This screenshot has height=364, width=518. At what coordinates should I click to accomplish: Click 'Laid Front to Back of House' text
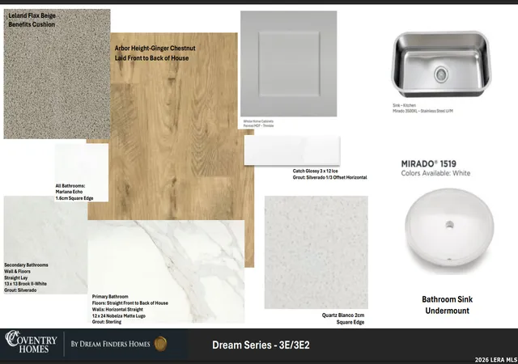151,58
